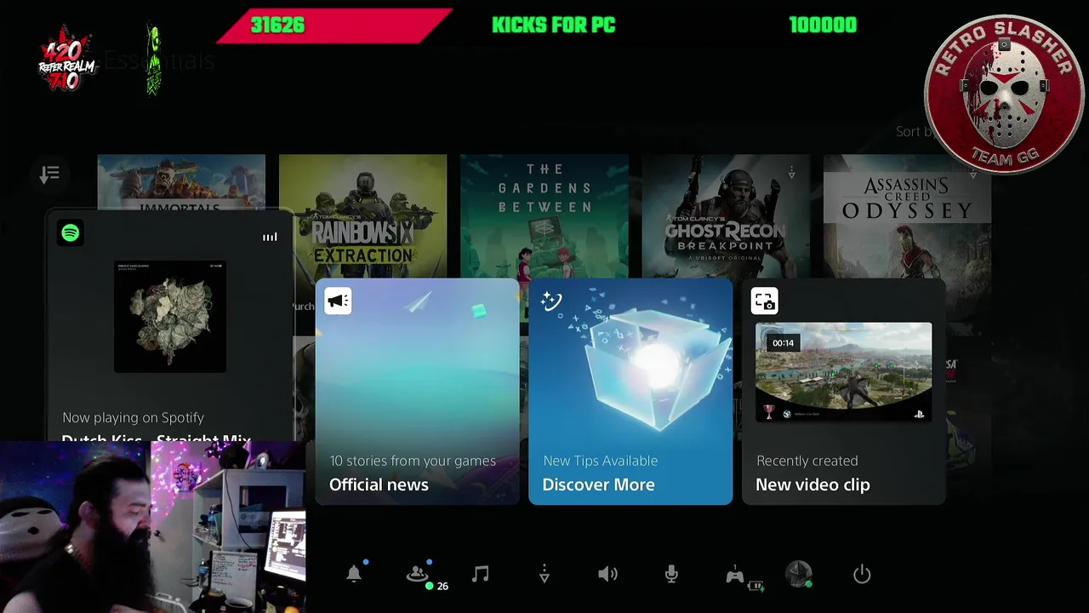Click the 'New Tips Available' text
The width and height of the screenshot is (1089, 613).
coord(600,461)
